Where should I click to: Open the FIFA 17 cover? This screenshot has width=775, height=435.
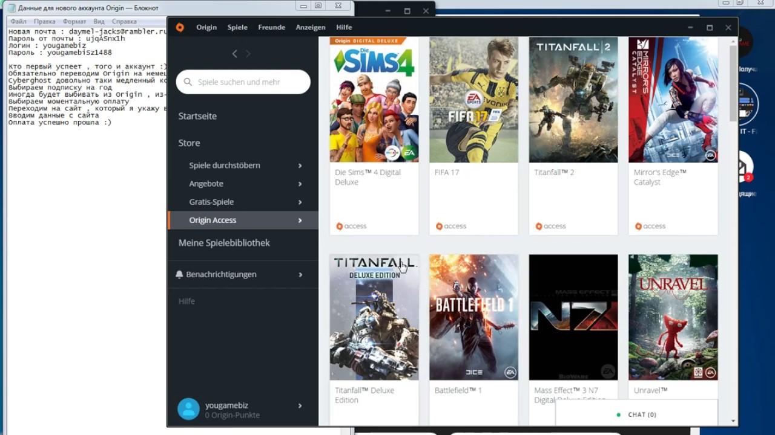473,100
